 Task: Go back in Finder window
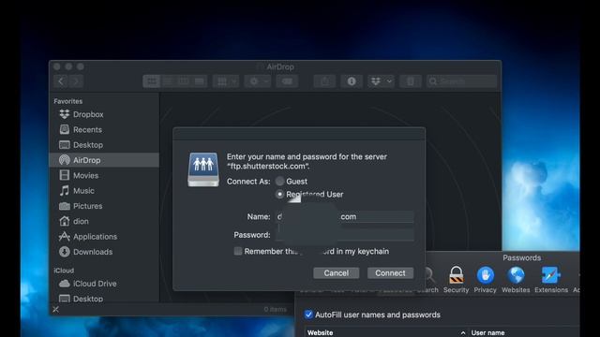tap(61, 81)
